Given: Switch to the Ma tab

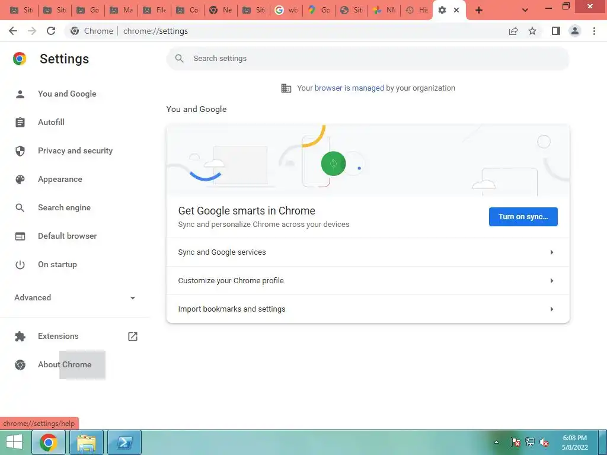Looking at the screenshot, I should [121, 10].
